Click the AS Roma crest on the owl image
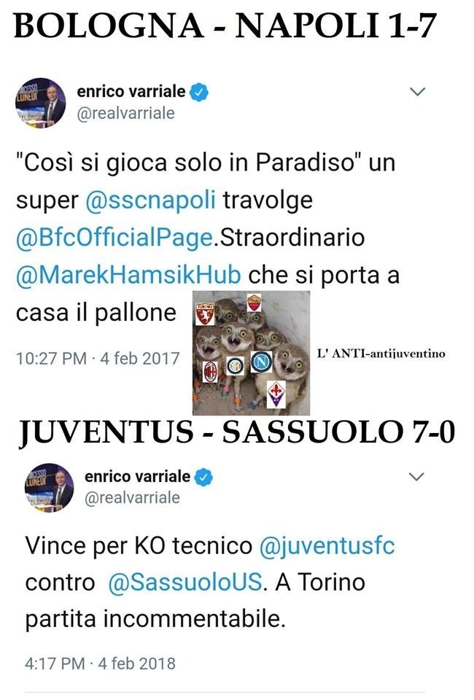Viewport: 474px width, 700px height. coord(254,302)
